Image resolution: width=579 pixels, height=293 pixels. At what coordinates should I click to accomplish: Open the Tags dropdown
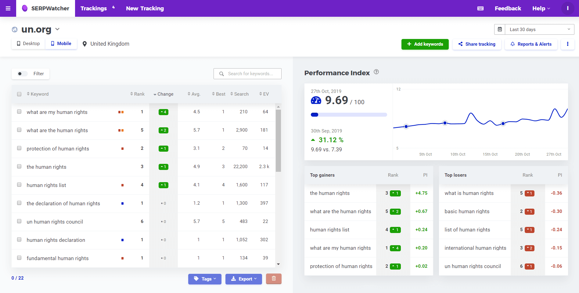click(x=205, y=279)
